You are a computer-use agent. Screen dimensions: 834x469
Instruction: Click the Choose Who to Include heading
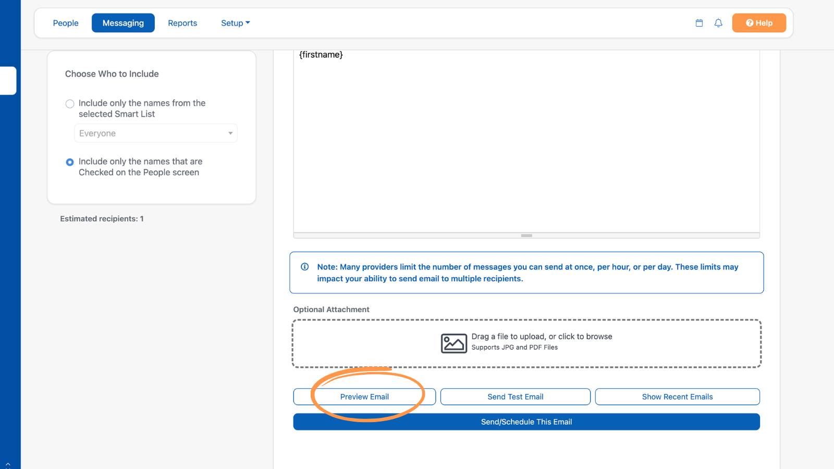coord(112,74)
